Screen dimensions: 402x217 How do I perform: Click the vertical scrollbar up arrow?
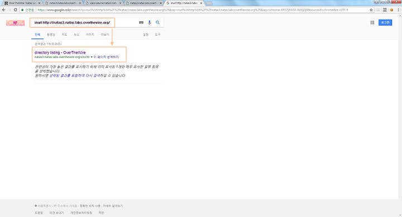[400, 16]
